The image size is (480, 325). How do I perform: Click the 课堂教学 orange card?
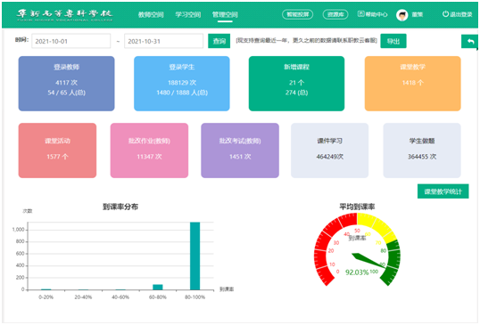pyautogui.click(x=413, y=84)
